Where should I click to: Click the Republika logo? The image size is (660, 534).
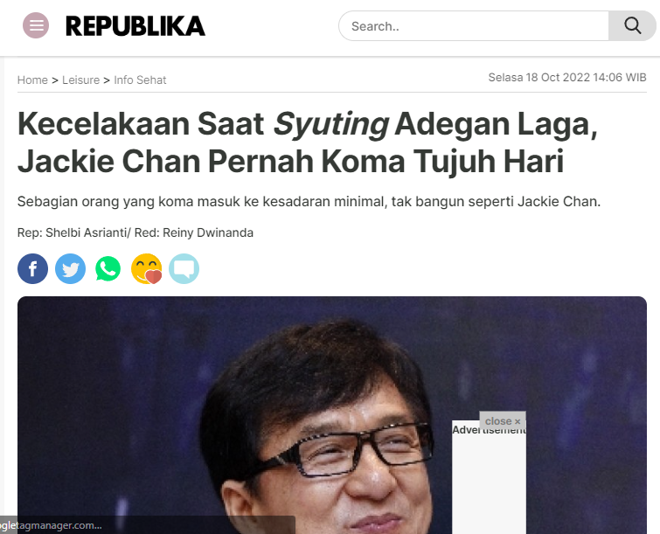[135, 26]
